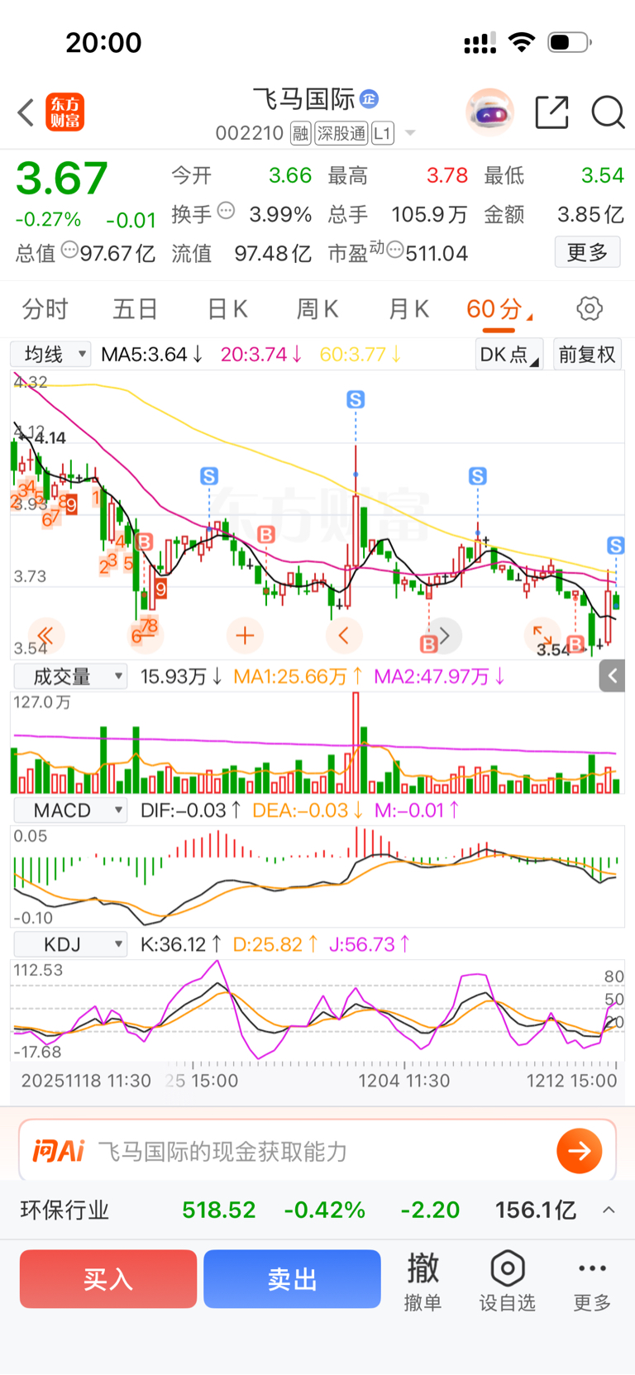The width and height of the screenshot is (635, 1375).
Task: Tap the MA5:3.64 moving average label
Action: coord(152,355)
